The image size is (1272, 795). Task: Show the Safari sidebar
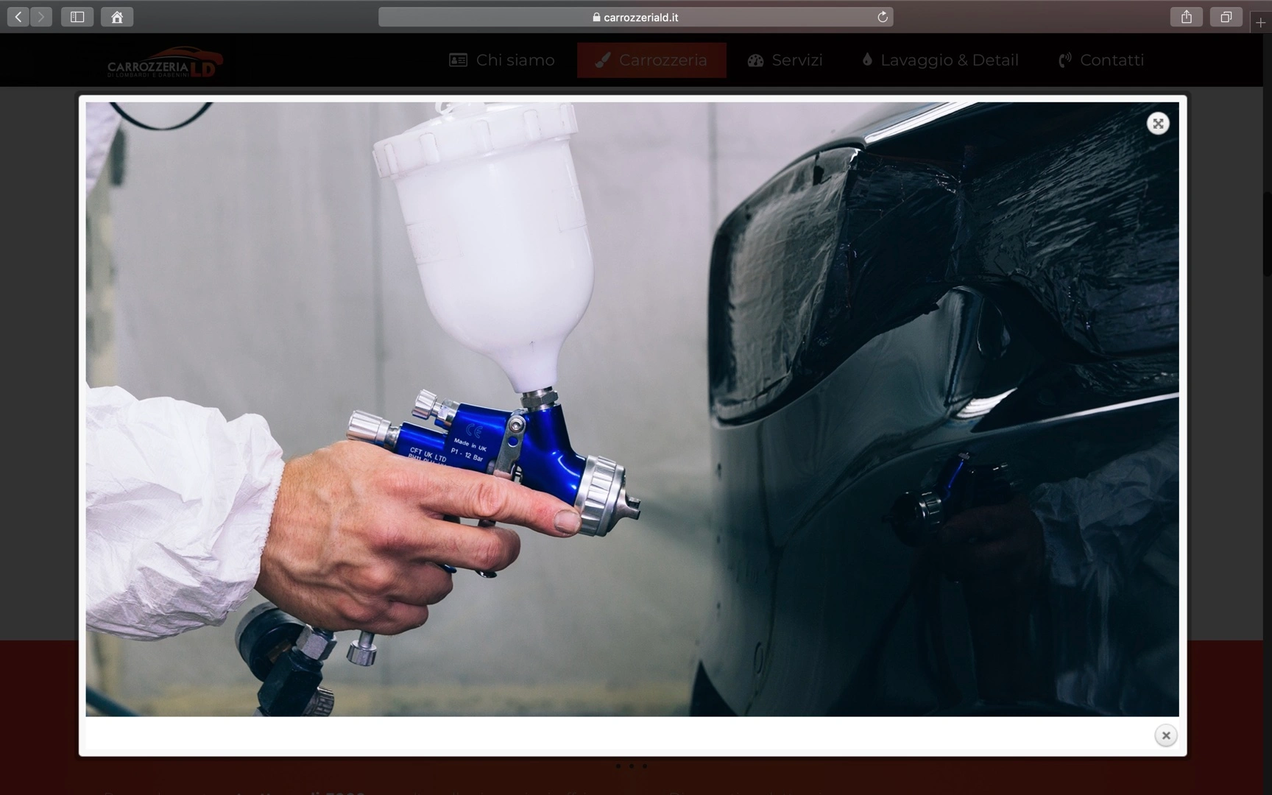pyautogui.click(x=77, y=17)
